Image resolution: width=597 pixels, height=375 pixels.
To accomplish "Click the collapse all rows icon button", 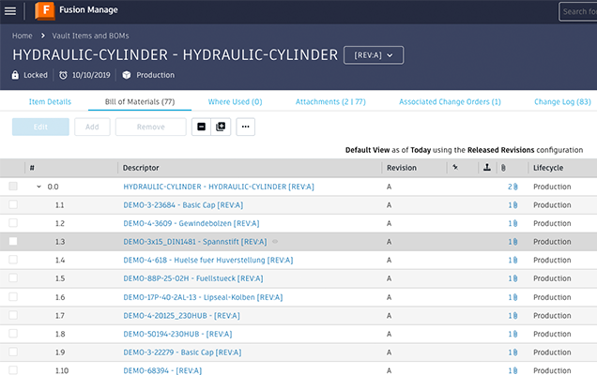I will point(201,127).
